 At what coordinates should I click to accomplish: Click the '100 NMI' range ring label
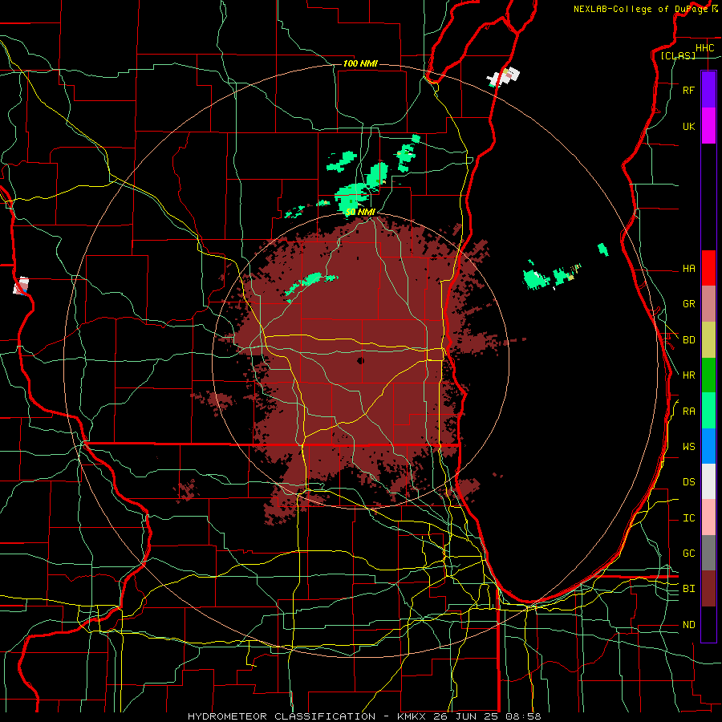pyautogui.click(x=360, y=63)
